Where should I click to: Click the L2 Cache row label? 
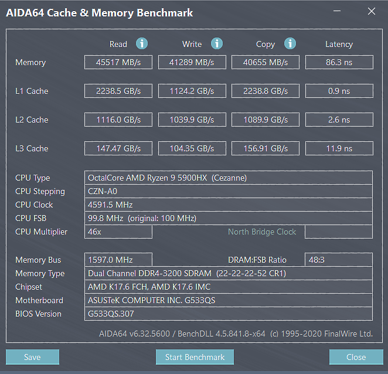click(x=32, y=120)
